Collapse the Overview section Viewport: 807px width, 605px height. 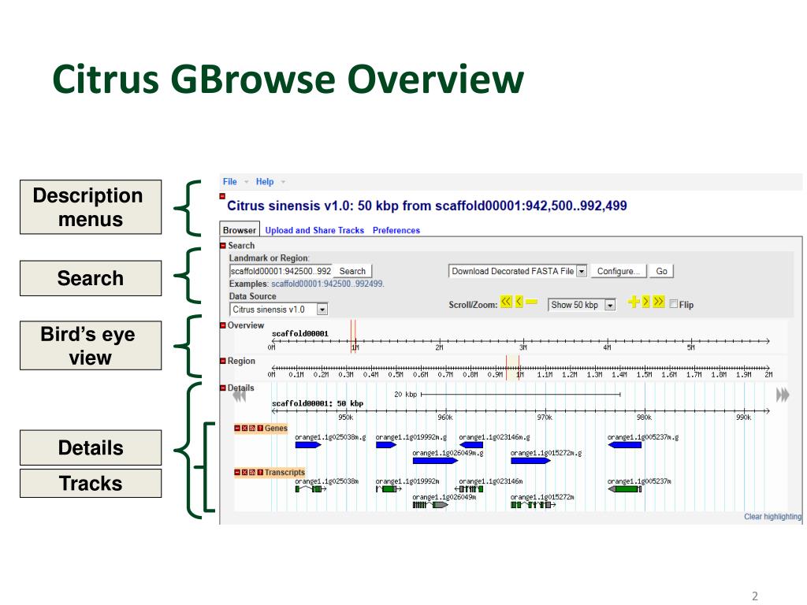[x=223, y=325]
